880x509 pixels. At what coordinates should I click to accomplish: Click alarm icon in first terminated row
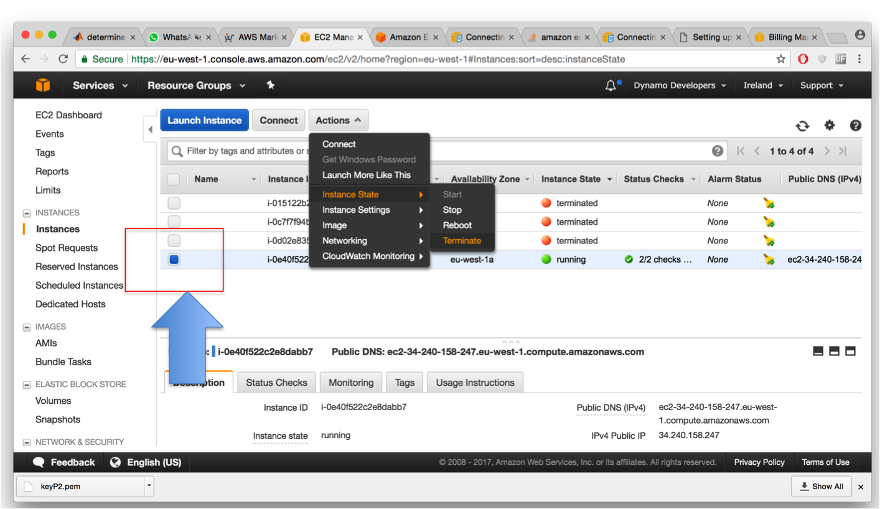(x=769, y=203)
